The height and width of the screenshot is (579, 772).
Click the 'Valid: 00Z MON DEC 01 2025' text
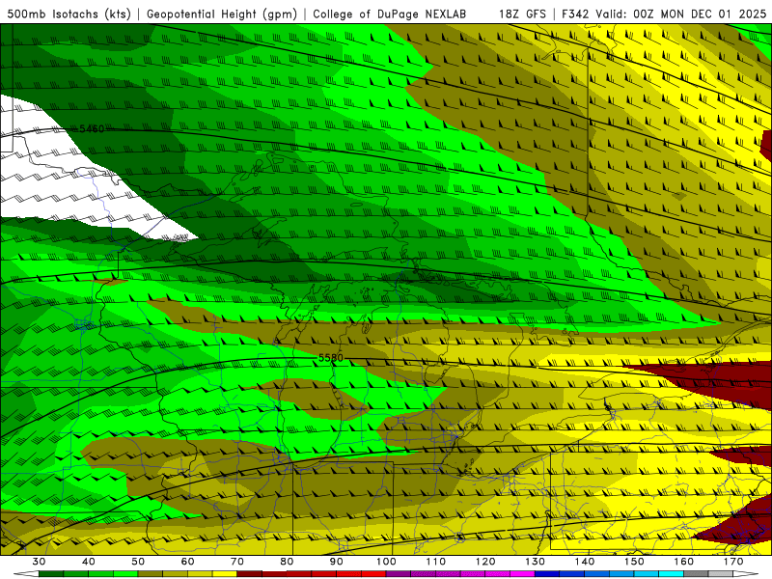click(681, 14)
